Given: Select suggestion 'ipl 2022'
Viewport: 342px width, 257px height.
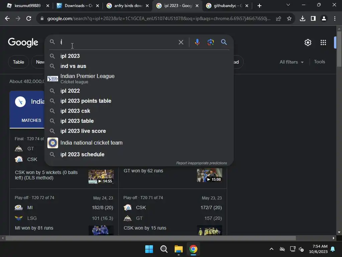Looking at the screenshot, I should point(139,91).
